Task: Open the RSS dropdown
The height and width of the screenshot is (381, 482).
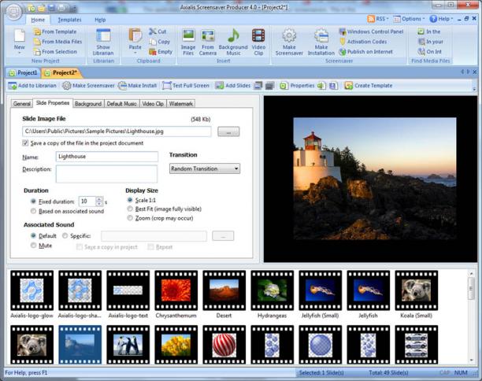Action: pos(378,19)
